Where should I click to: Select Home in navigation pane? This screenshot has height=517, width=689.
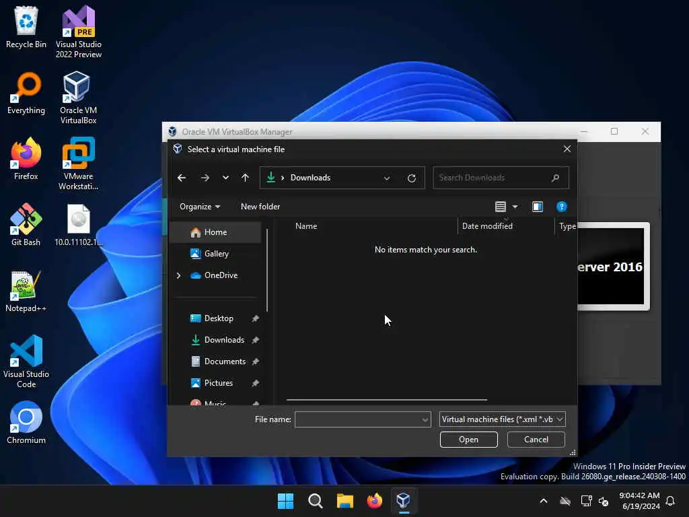pos(215,232)
